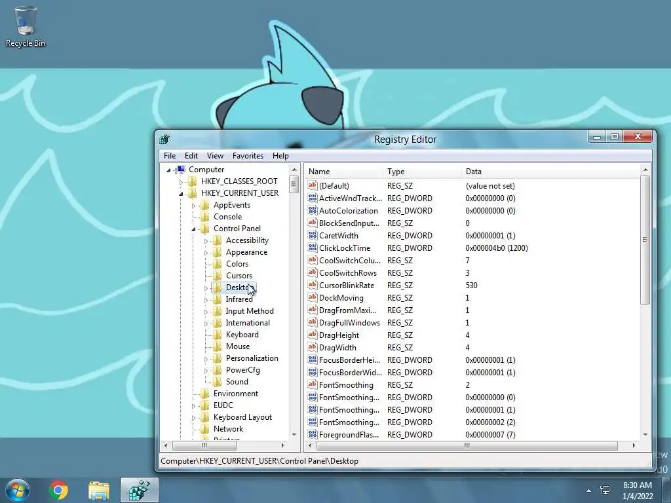Click the string icon of FontSmoothing
Viewport: 671px width, 503px height.
(x=313, y=384)
